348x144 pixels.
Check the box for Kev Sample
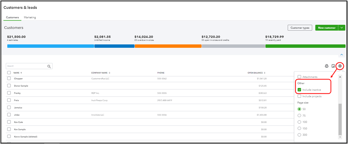pyautogui.click(x=9, y=129)
